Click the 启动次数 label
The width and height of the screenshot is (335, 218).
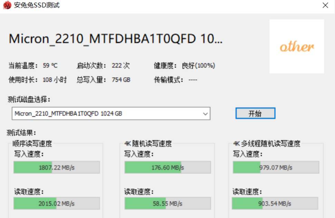tap(92, 65)
